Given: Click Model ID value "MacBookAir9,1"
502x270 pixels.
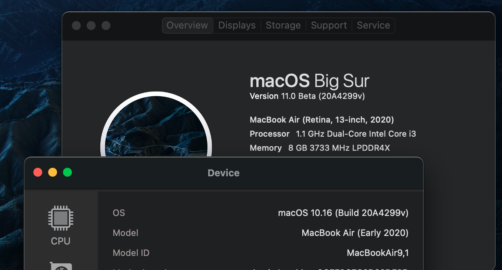Looking at the screenshot, I should [x=378, y=253].
